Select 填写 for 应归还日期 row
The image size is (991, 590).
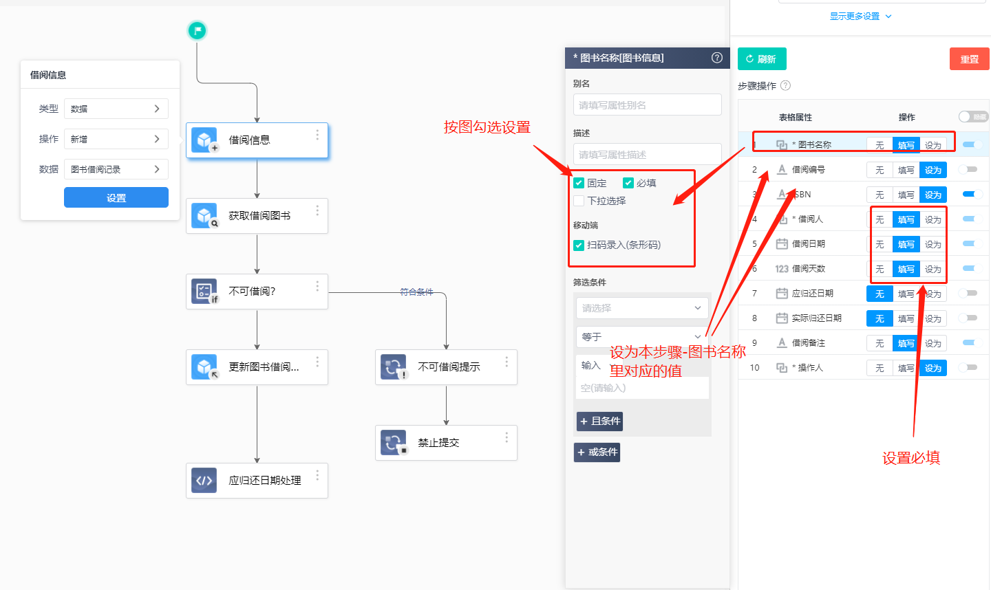tap(906, 294)
